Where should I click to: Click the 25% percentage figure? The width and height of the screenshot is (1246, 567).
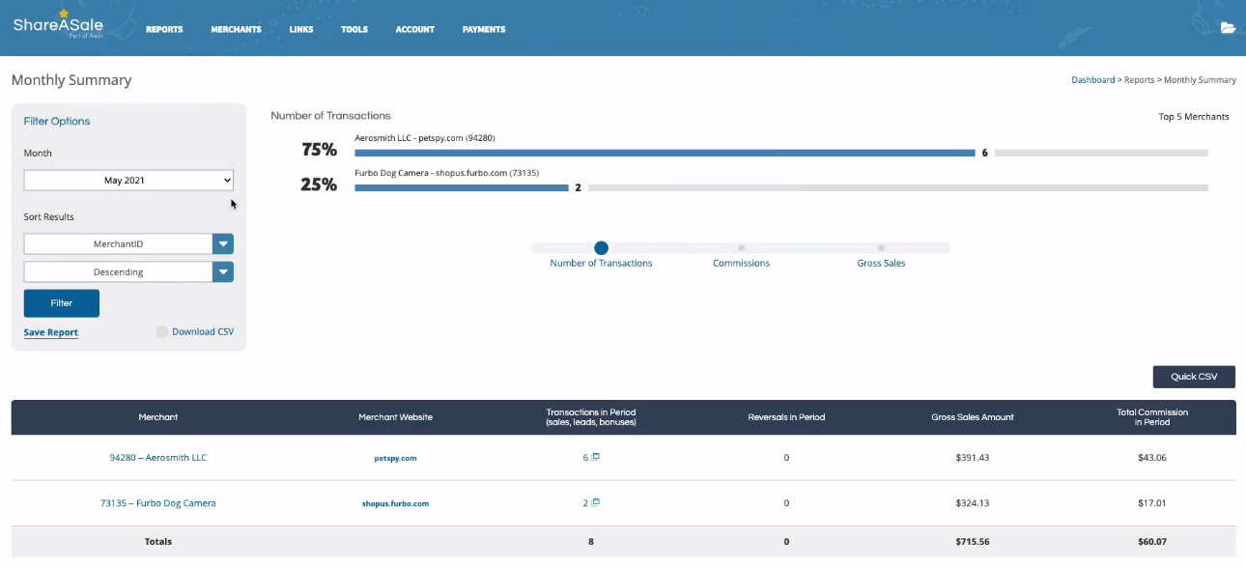click(320, 184)
